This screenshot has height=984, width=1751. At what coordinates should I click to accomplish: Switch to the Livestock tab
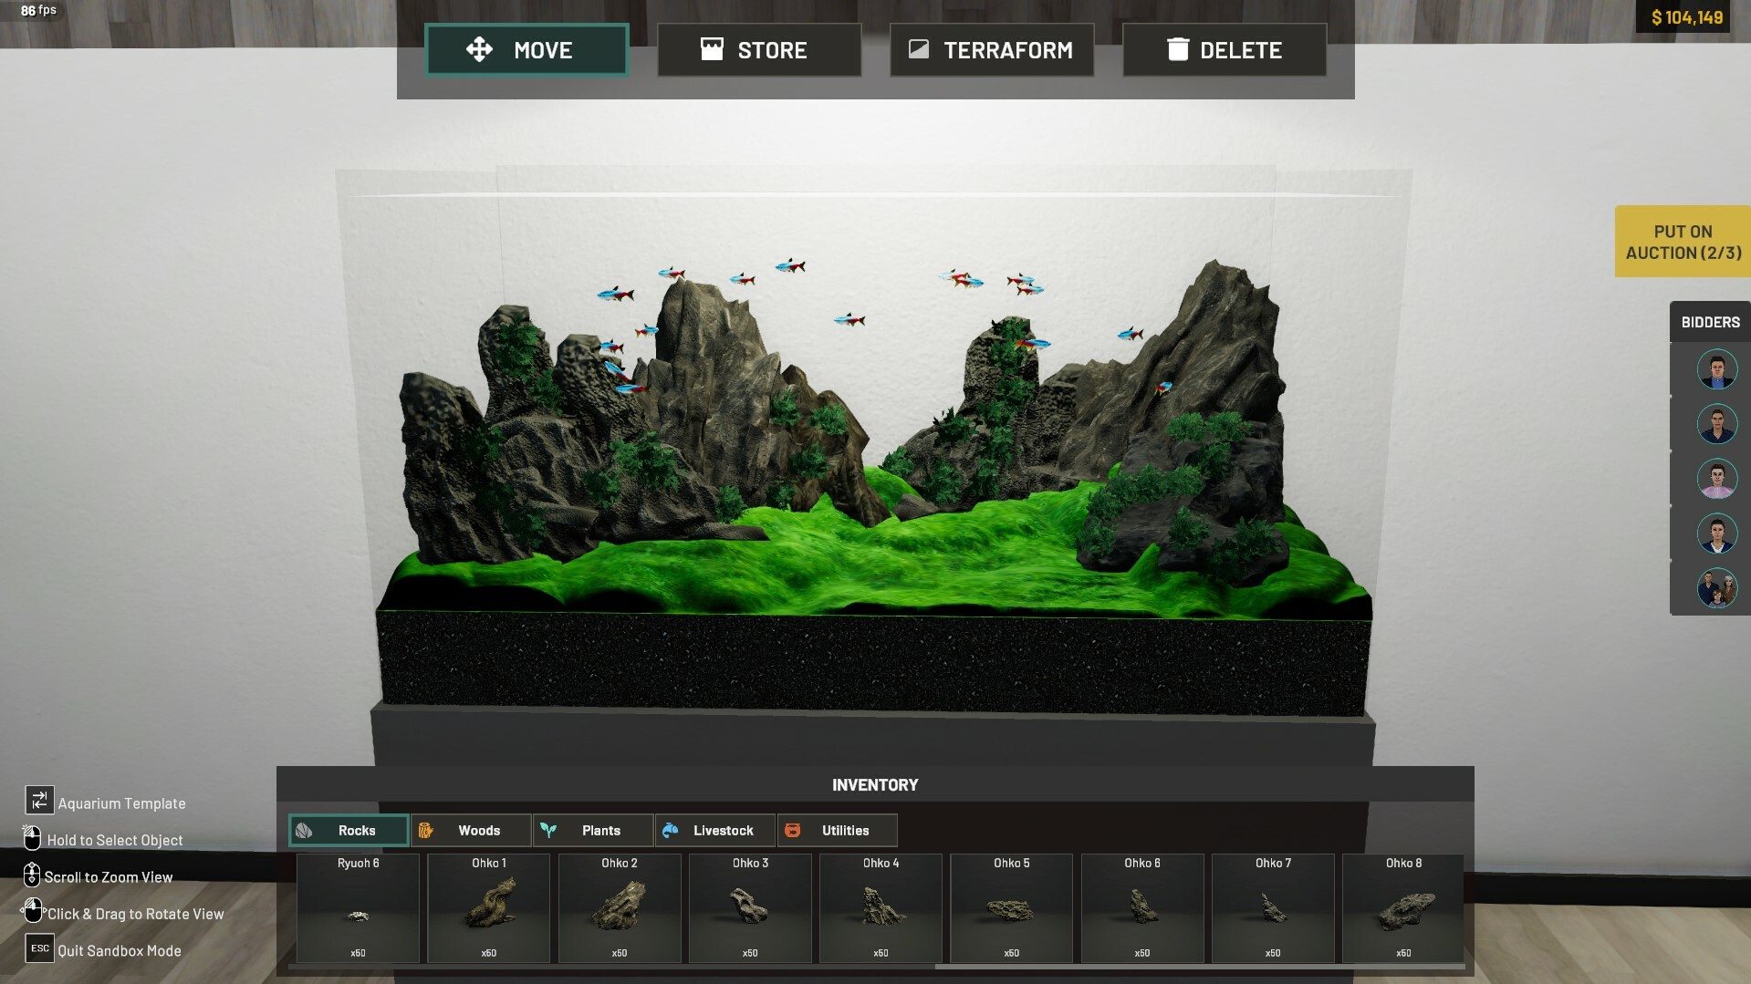pos(715,830)
